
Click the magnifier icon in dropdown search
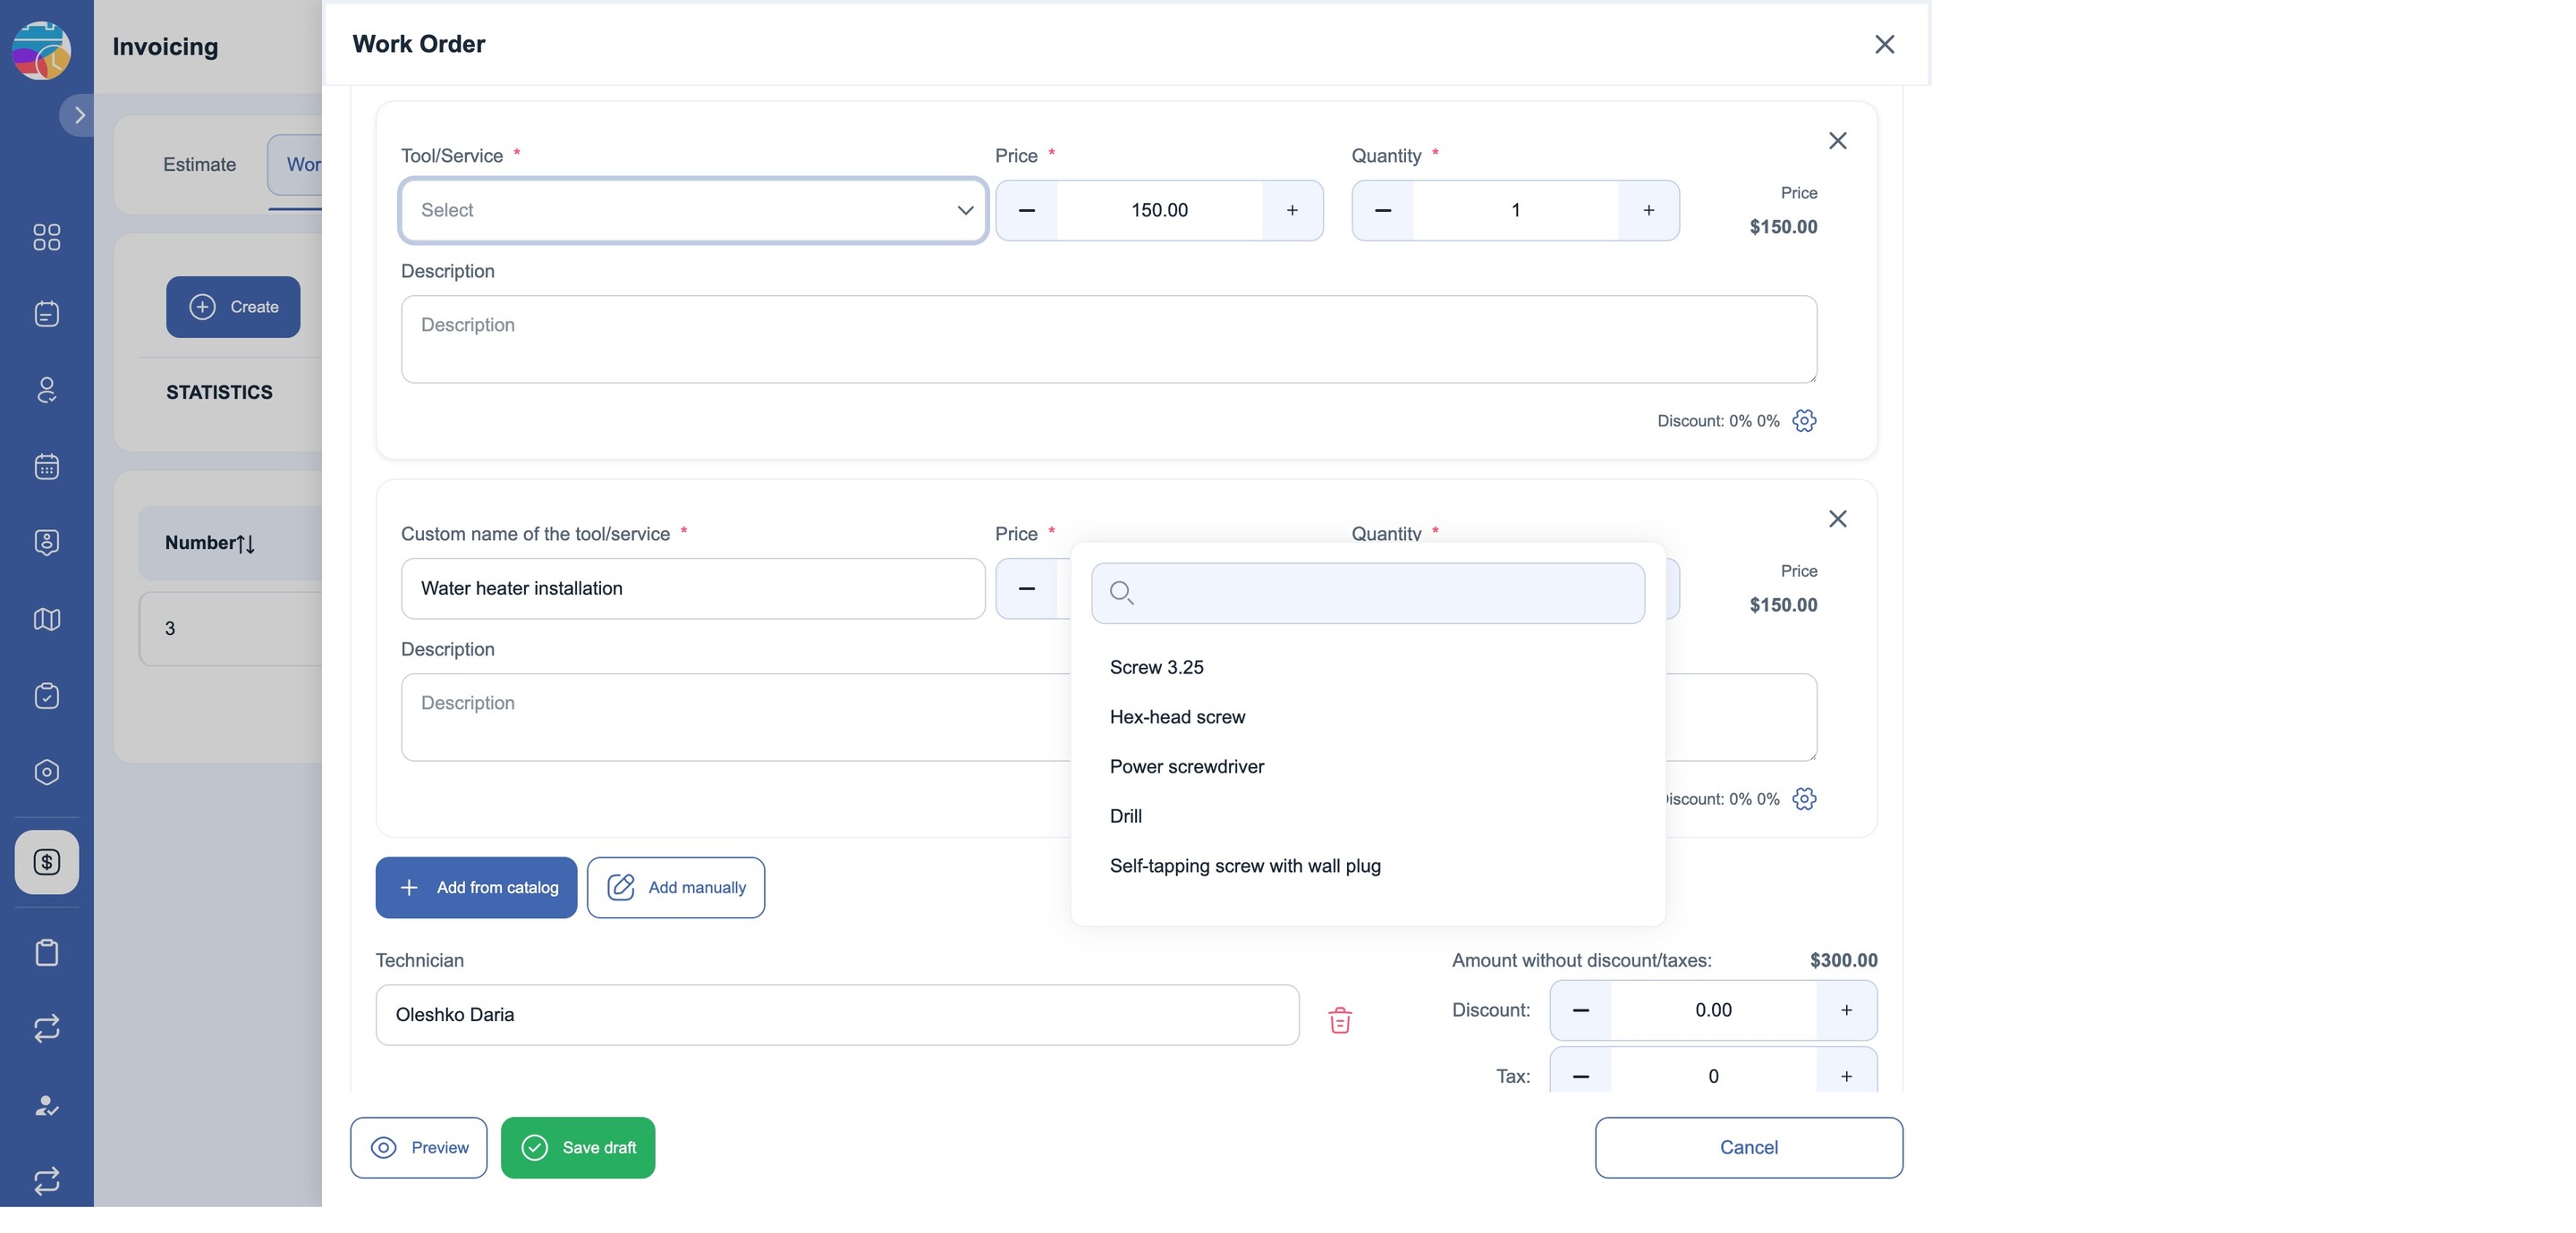(1121, 593)
